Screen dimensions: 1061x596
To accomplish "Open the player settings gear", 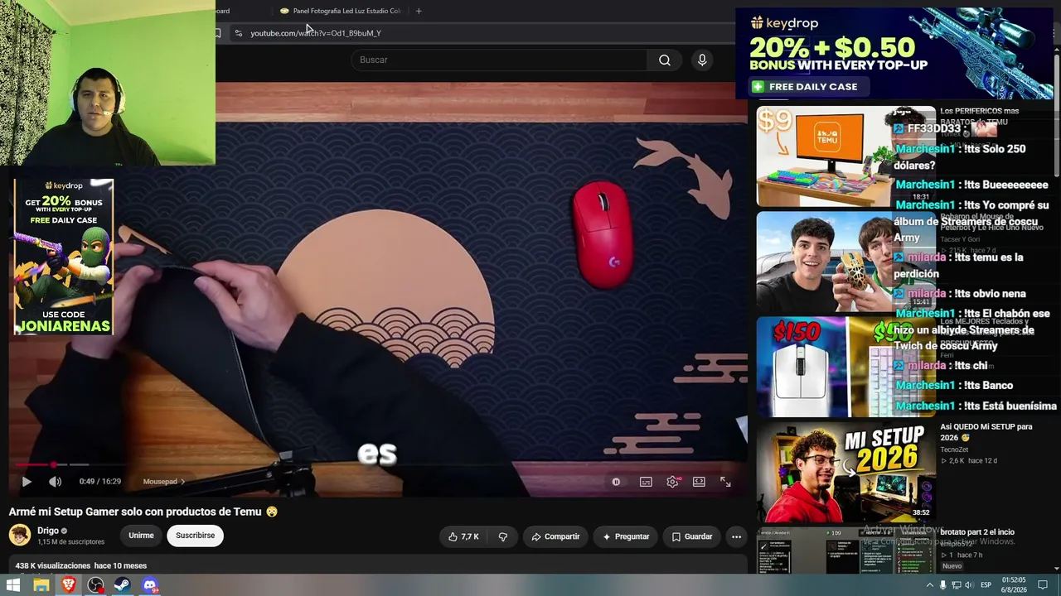I will pyautogui.click(x=672, y=482).
